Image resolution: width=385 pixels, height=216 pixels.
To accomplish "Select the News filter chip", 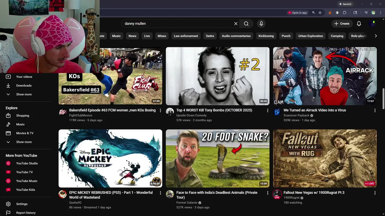I will pos(132,36).
